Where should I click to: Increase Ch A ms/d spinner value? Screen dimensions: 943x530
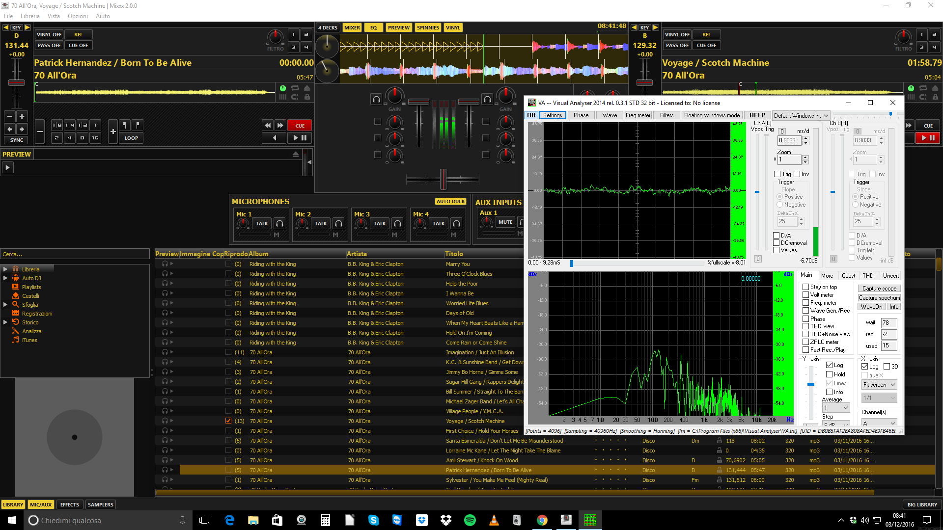(x=805, y=138)
